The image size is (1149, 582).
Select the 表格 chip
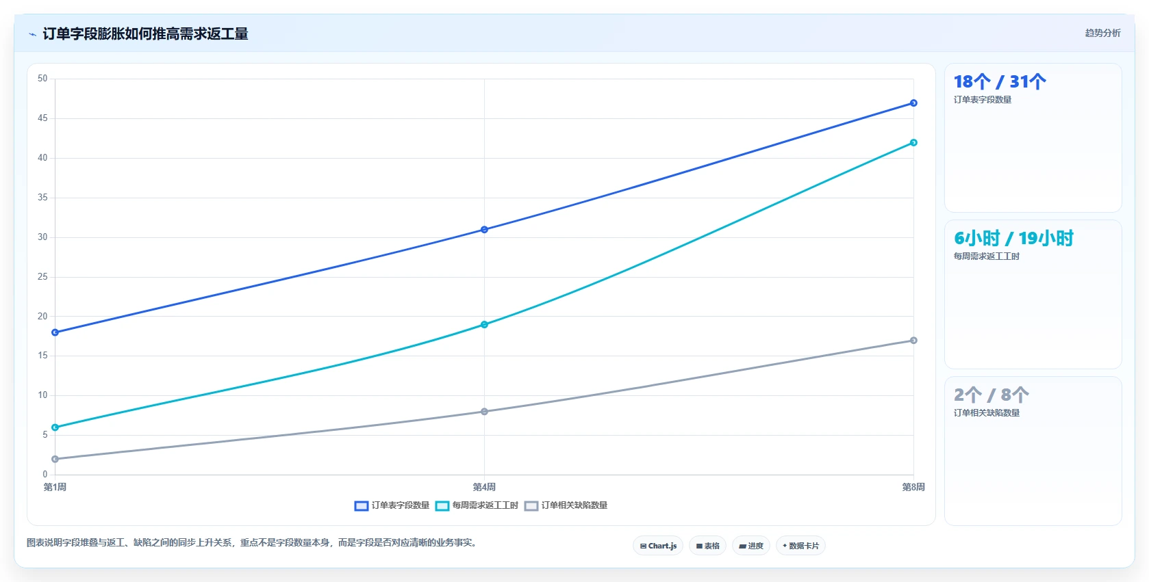tap(707, 546)
